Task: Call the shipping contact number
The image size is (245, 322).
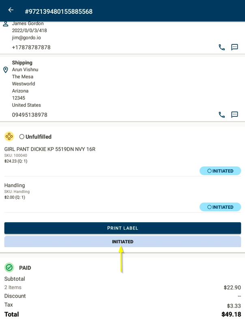Action: click(221, 115)
